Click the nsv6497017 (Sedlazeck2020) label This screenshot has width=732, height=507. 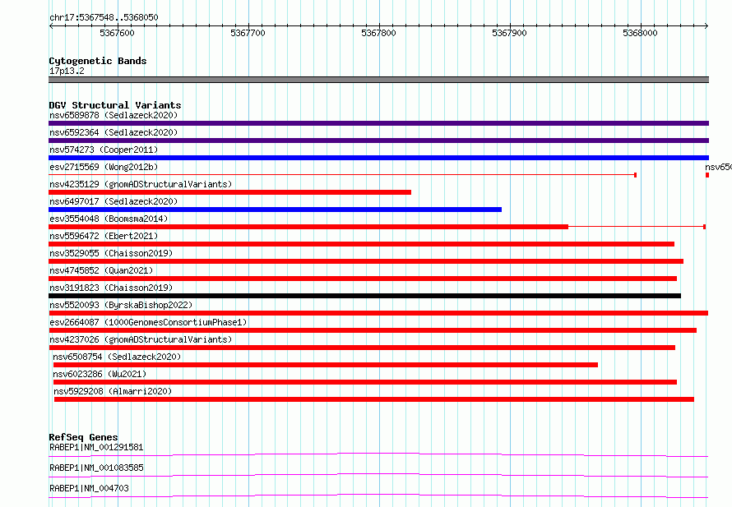click(114, 201)
